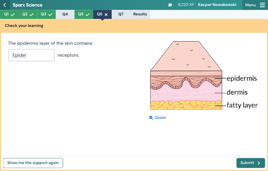This screenshot has width=268, height=171.
Task: Go back using the top-left arrow
Action: pos(5,5)
